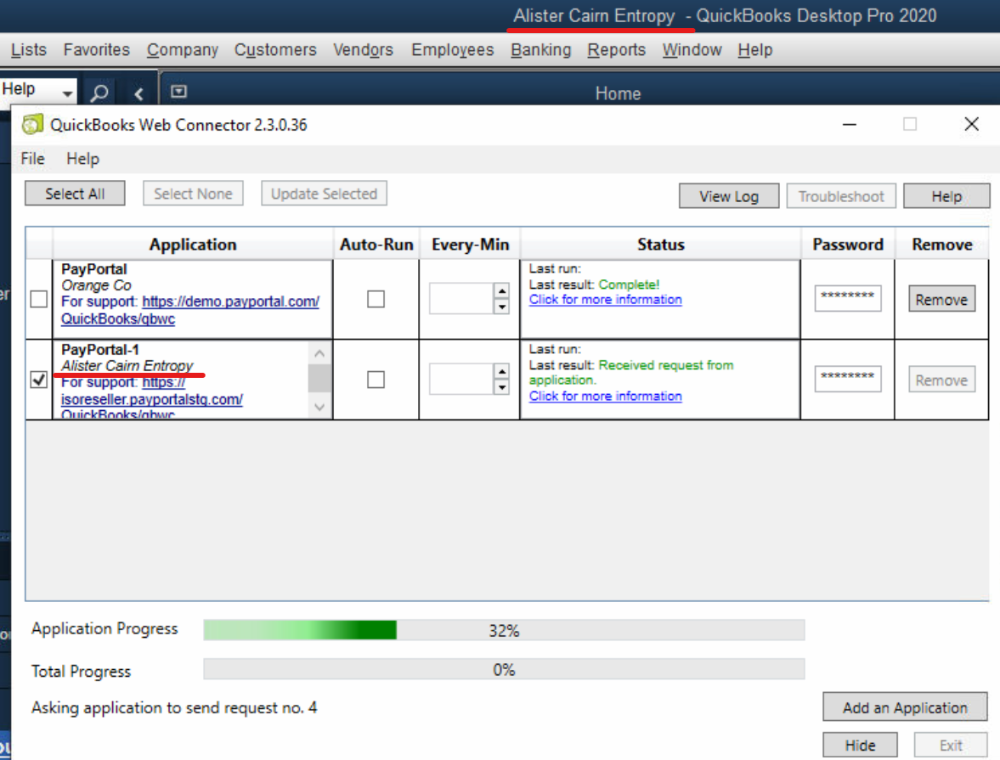
Task: Check the PayPortal Orange Co row checkbox
Action: (x=39, y=298)
